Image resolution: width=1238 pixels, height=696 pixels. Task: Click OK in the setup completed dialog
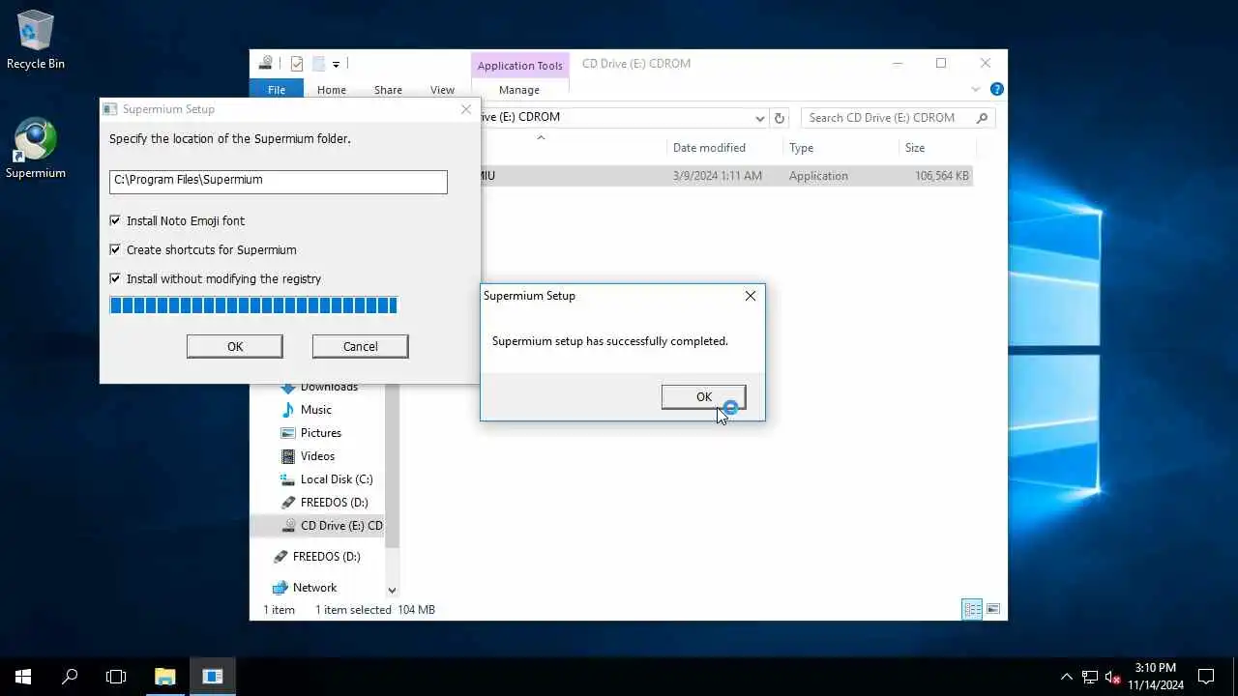[703, 396]
